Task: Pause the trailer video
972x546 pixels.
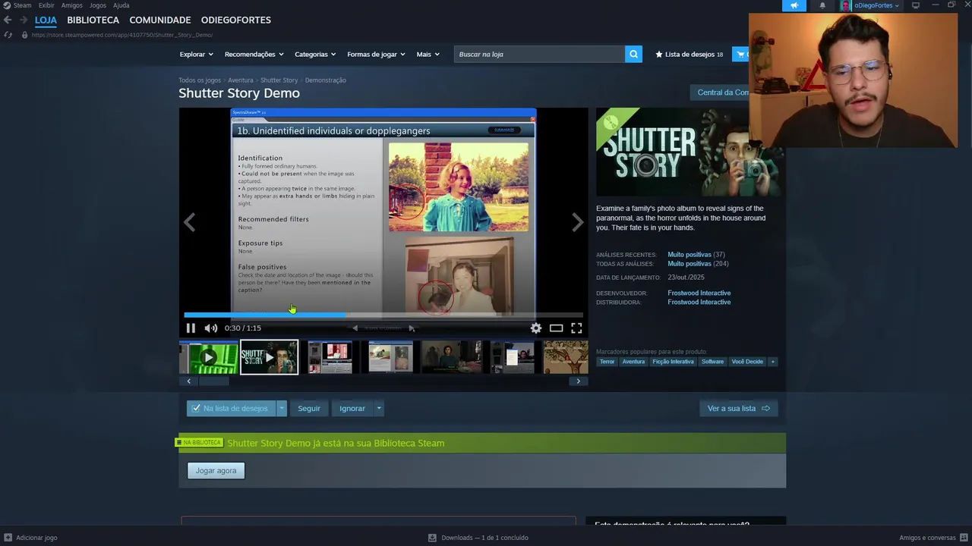Action: [191, 328]
